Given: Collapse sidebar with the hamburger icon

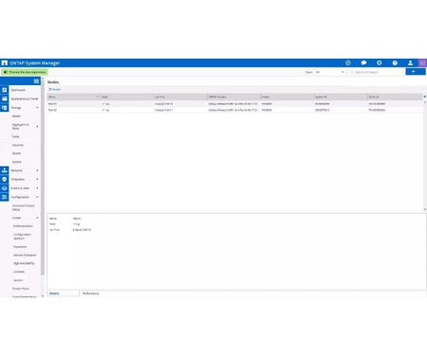Looking at the screenshot, I should (36, 81).
